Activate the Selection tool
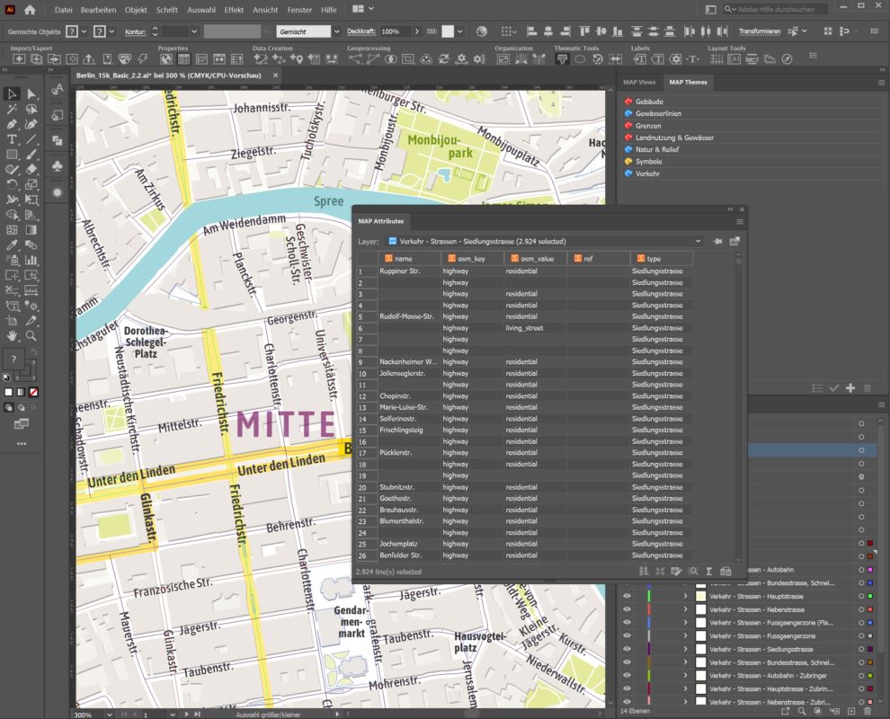 pos(12,93)
